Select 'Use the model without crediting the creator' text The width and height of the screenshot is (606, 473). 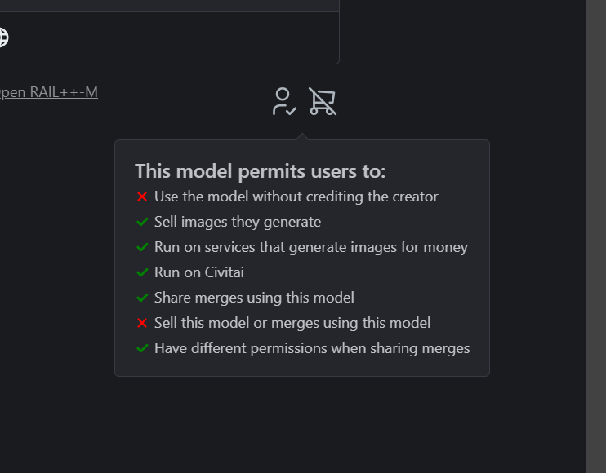296,197
